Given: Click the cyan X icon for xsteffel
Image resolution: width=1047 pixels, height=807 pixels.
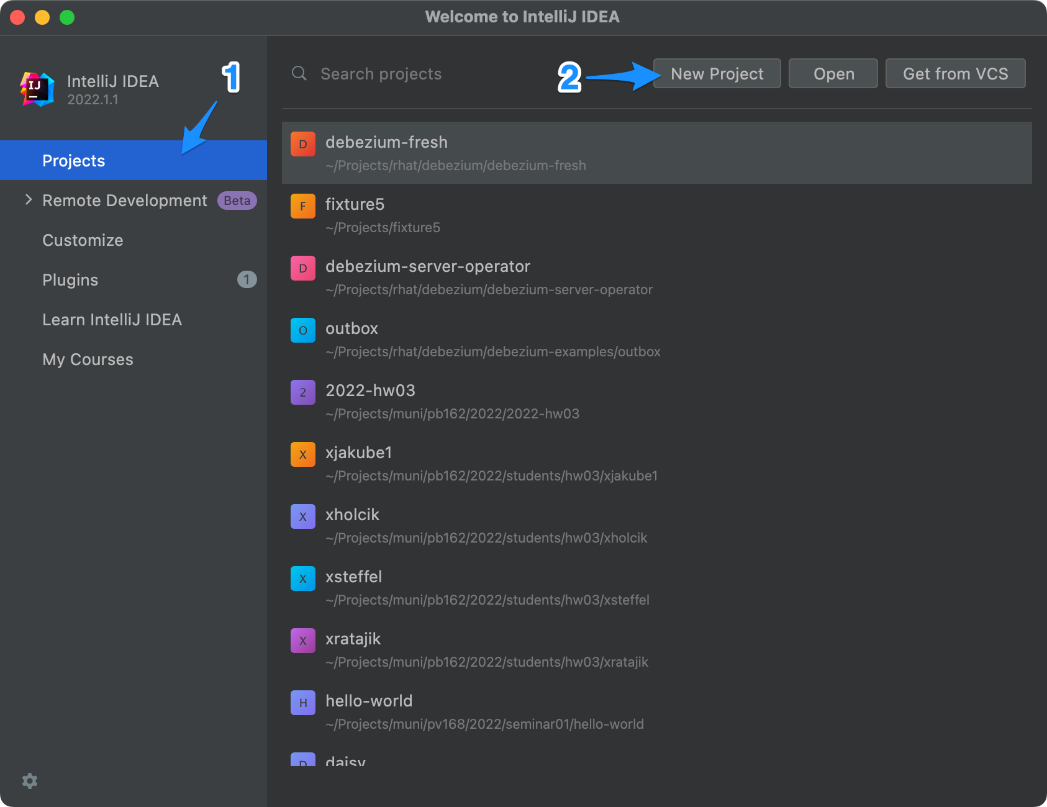Looking at the screenshot, I should 303,579.
